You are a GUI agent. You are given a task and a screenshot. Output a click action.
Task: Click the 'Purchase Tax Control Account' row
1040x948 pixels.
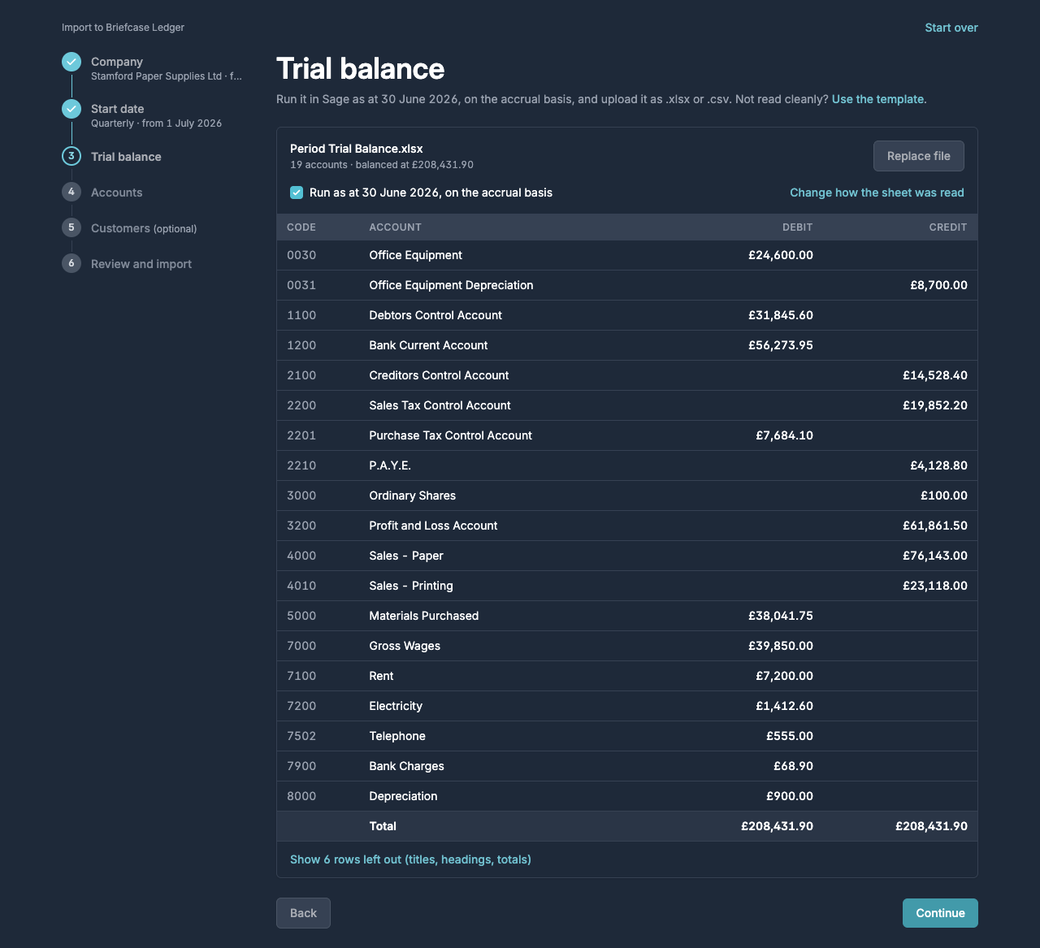pyautogui.click(x=627, y=435)
